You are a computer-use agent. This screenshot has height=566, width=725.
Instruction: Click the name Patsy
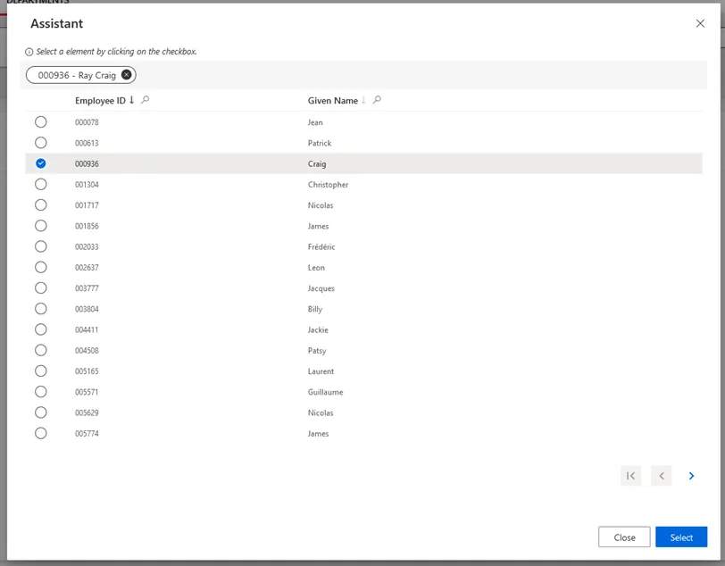click(317, 351)
